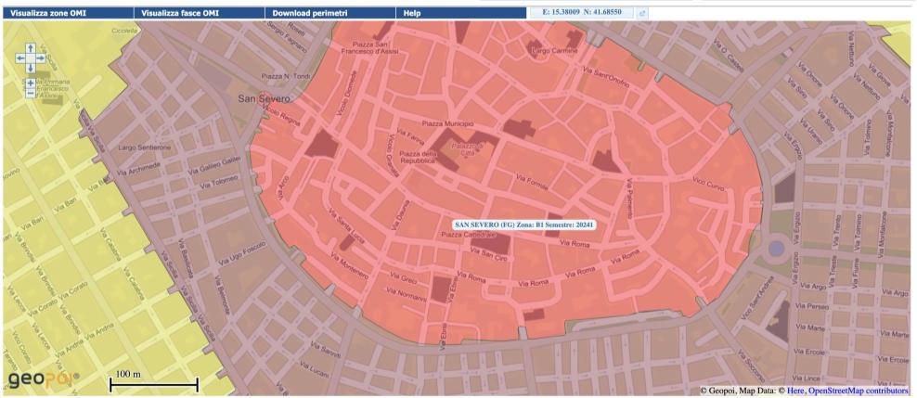Screen dimensions: 917x398
Task: Pan the map down with arrow
Action: click(31, 68)
